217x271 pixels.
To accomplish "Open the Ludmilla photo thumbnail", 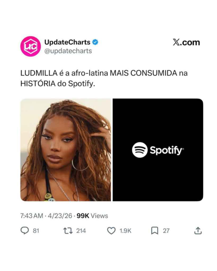I will coord(66,150).
